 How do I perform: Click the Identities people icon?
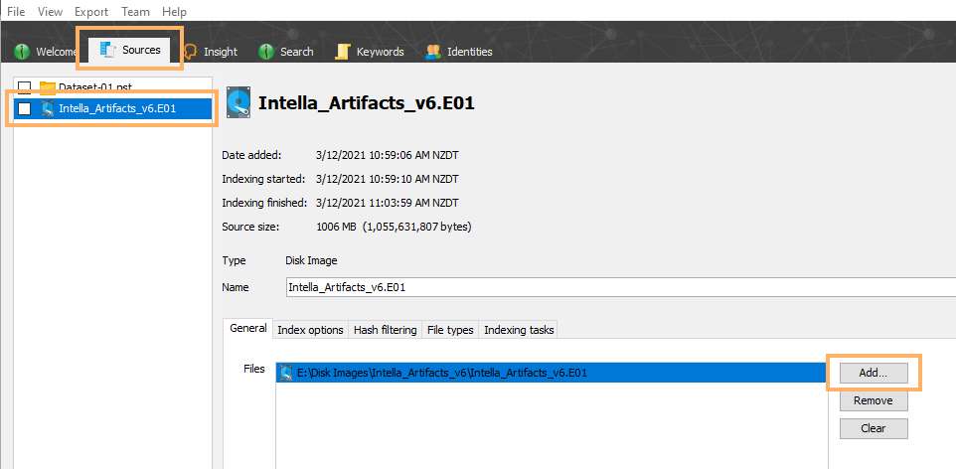tap(433, 52)
